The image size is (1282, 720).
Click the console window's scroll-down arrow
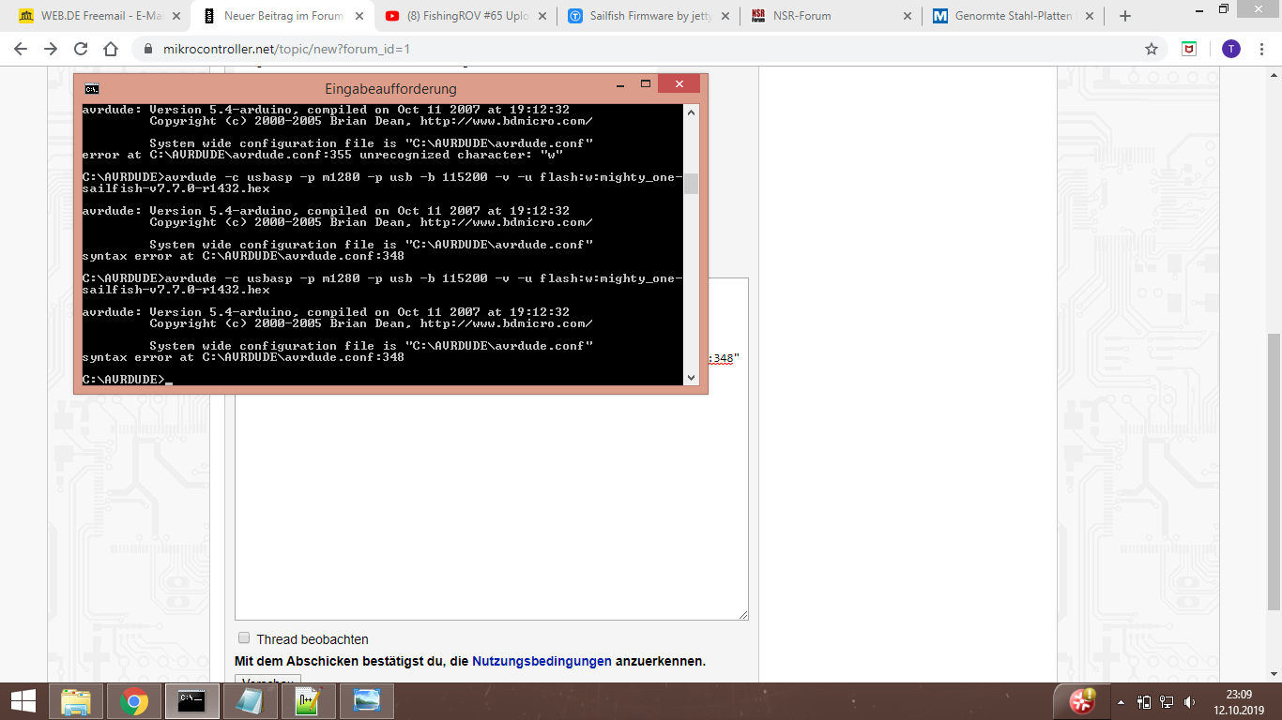point(692,375)
